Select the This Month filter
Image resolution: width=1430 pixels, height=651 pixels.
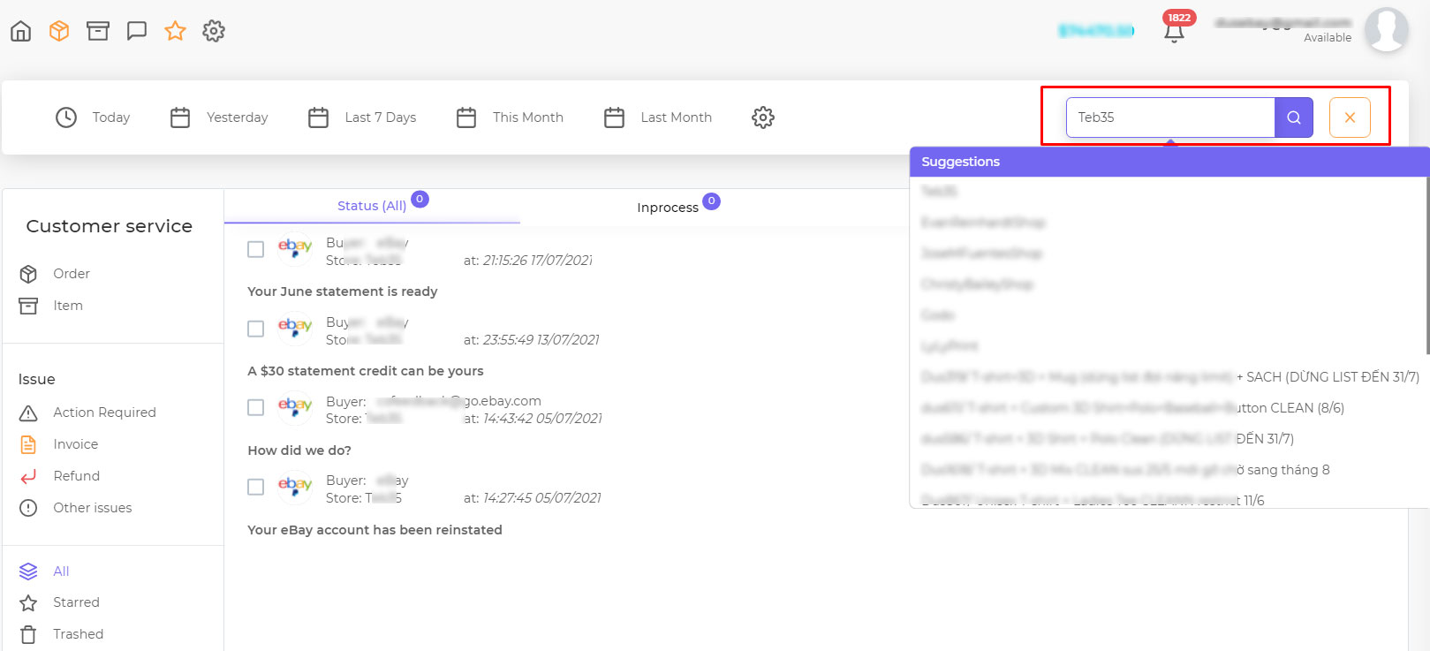point(528,117)
